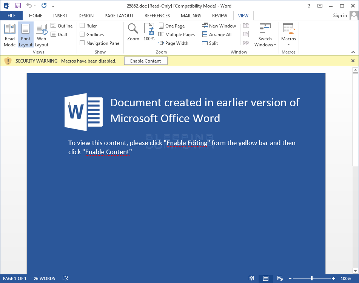Image resolution: width=359 pixels, height=283 pixels.
Task: Click Synchronous Scrolling icon
Action: [246, 34]
